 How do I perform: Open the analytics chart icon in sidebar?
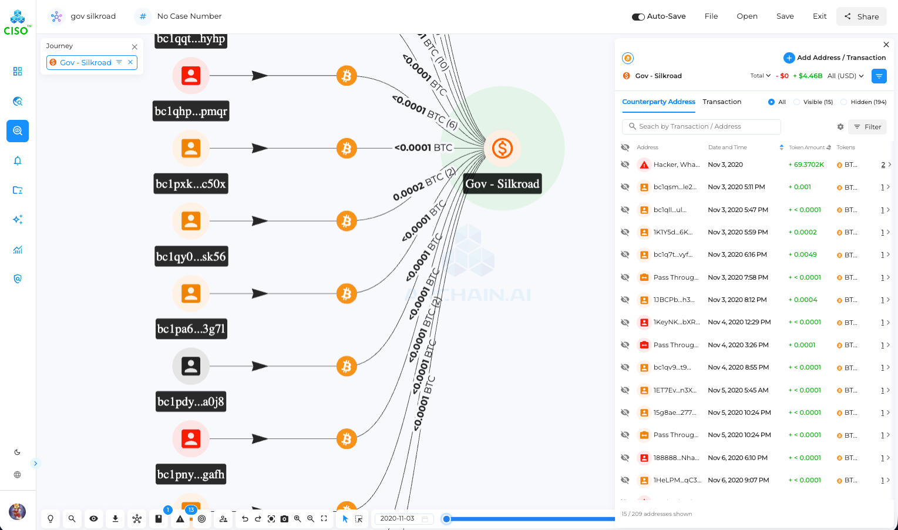point(18,249)
